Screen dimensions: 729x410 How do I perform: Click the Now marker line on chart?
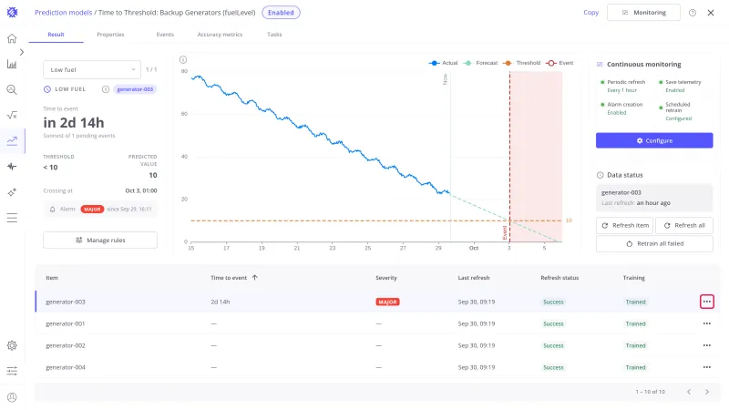click(450, 158)
